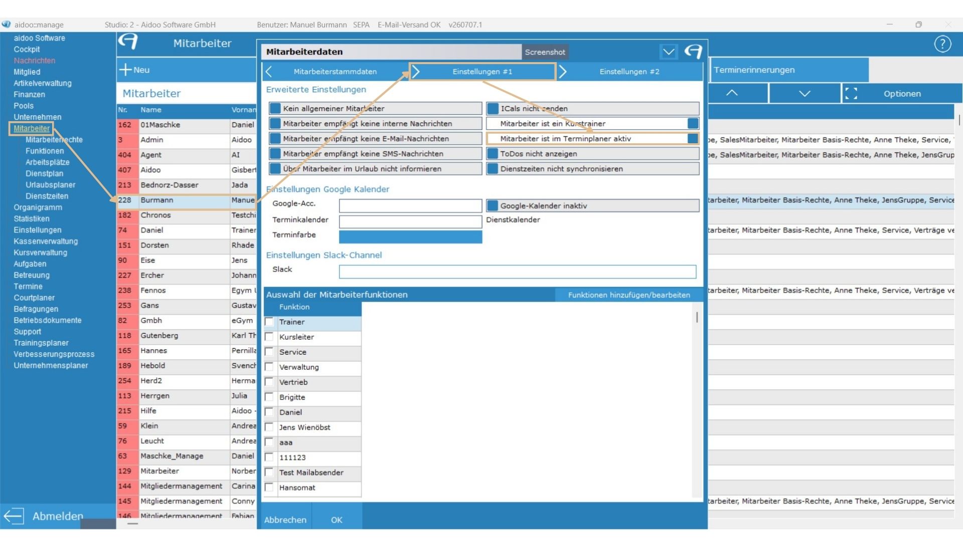
Task: Check the Trainer function checkbox
Action: [269, 322]
